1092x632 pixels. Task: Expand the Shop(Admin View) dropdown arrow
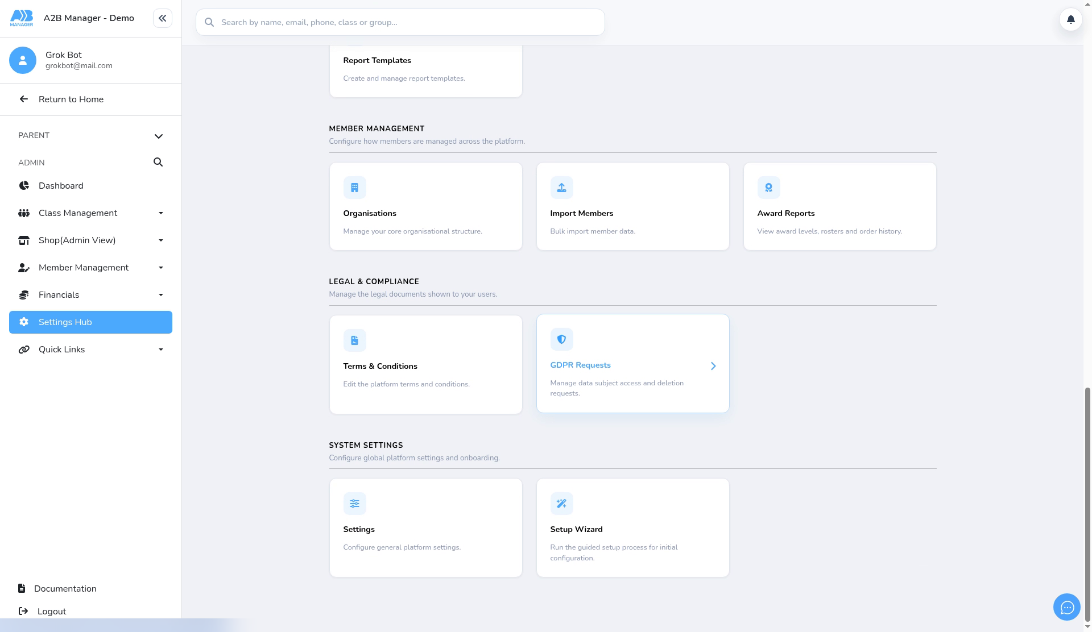pyautogui.click(x=161, y=240)
